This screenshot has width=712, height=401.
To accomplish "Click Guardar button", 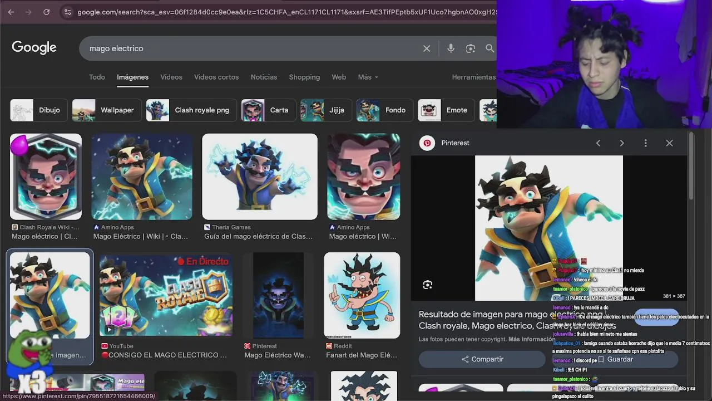I will pyautogui.click(x=615, y=359).
